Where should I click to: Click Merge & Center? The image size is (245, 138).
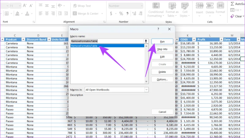(86, 13)
